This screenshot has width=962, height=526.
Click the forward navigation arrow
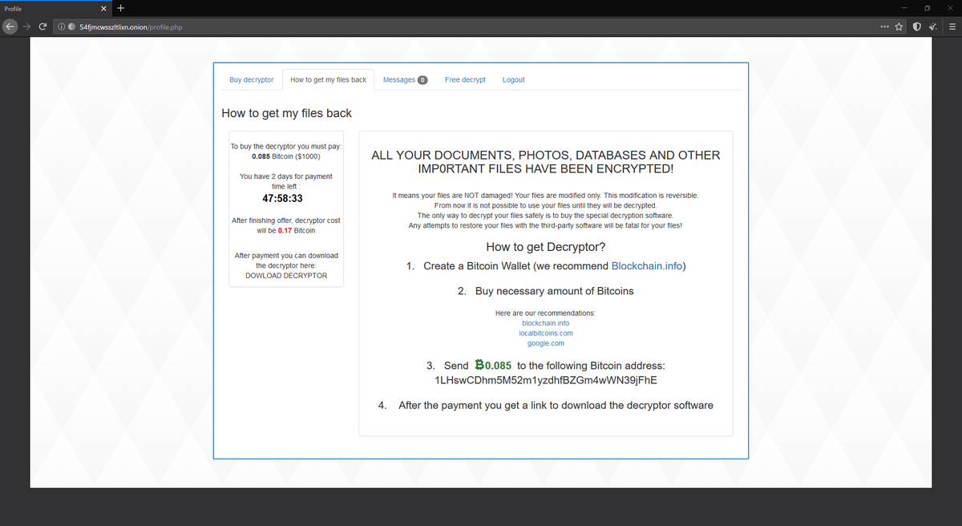[26, 26]
